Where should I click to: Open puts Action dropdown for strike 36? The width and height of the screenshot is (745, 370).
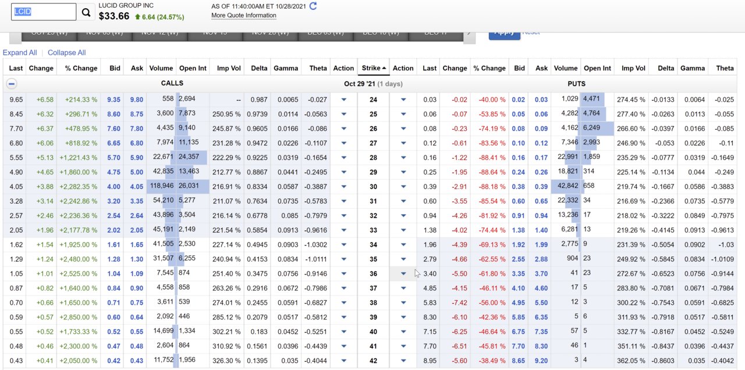pos(403,273)
